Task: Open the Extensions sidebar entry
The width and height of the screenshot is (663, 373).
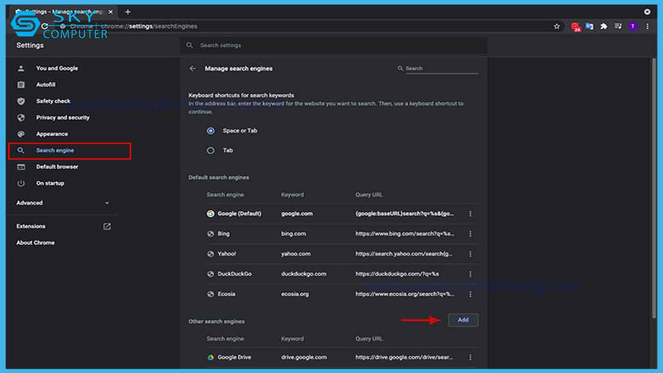Action: 31,226
